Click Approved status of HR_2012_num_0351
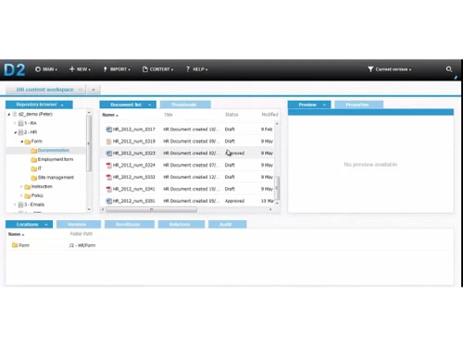 [234, 201]
